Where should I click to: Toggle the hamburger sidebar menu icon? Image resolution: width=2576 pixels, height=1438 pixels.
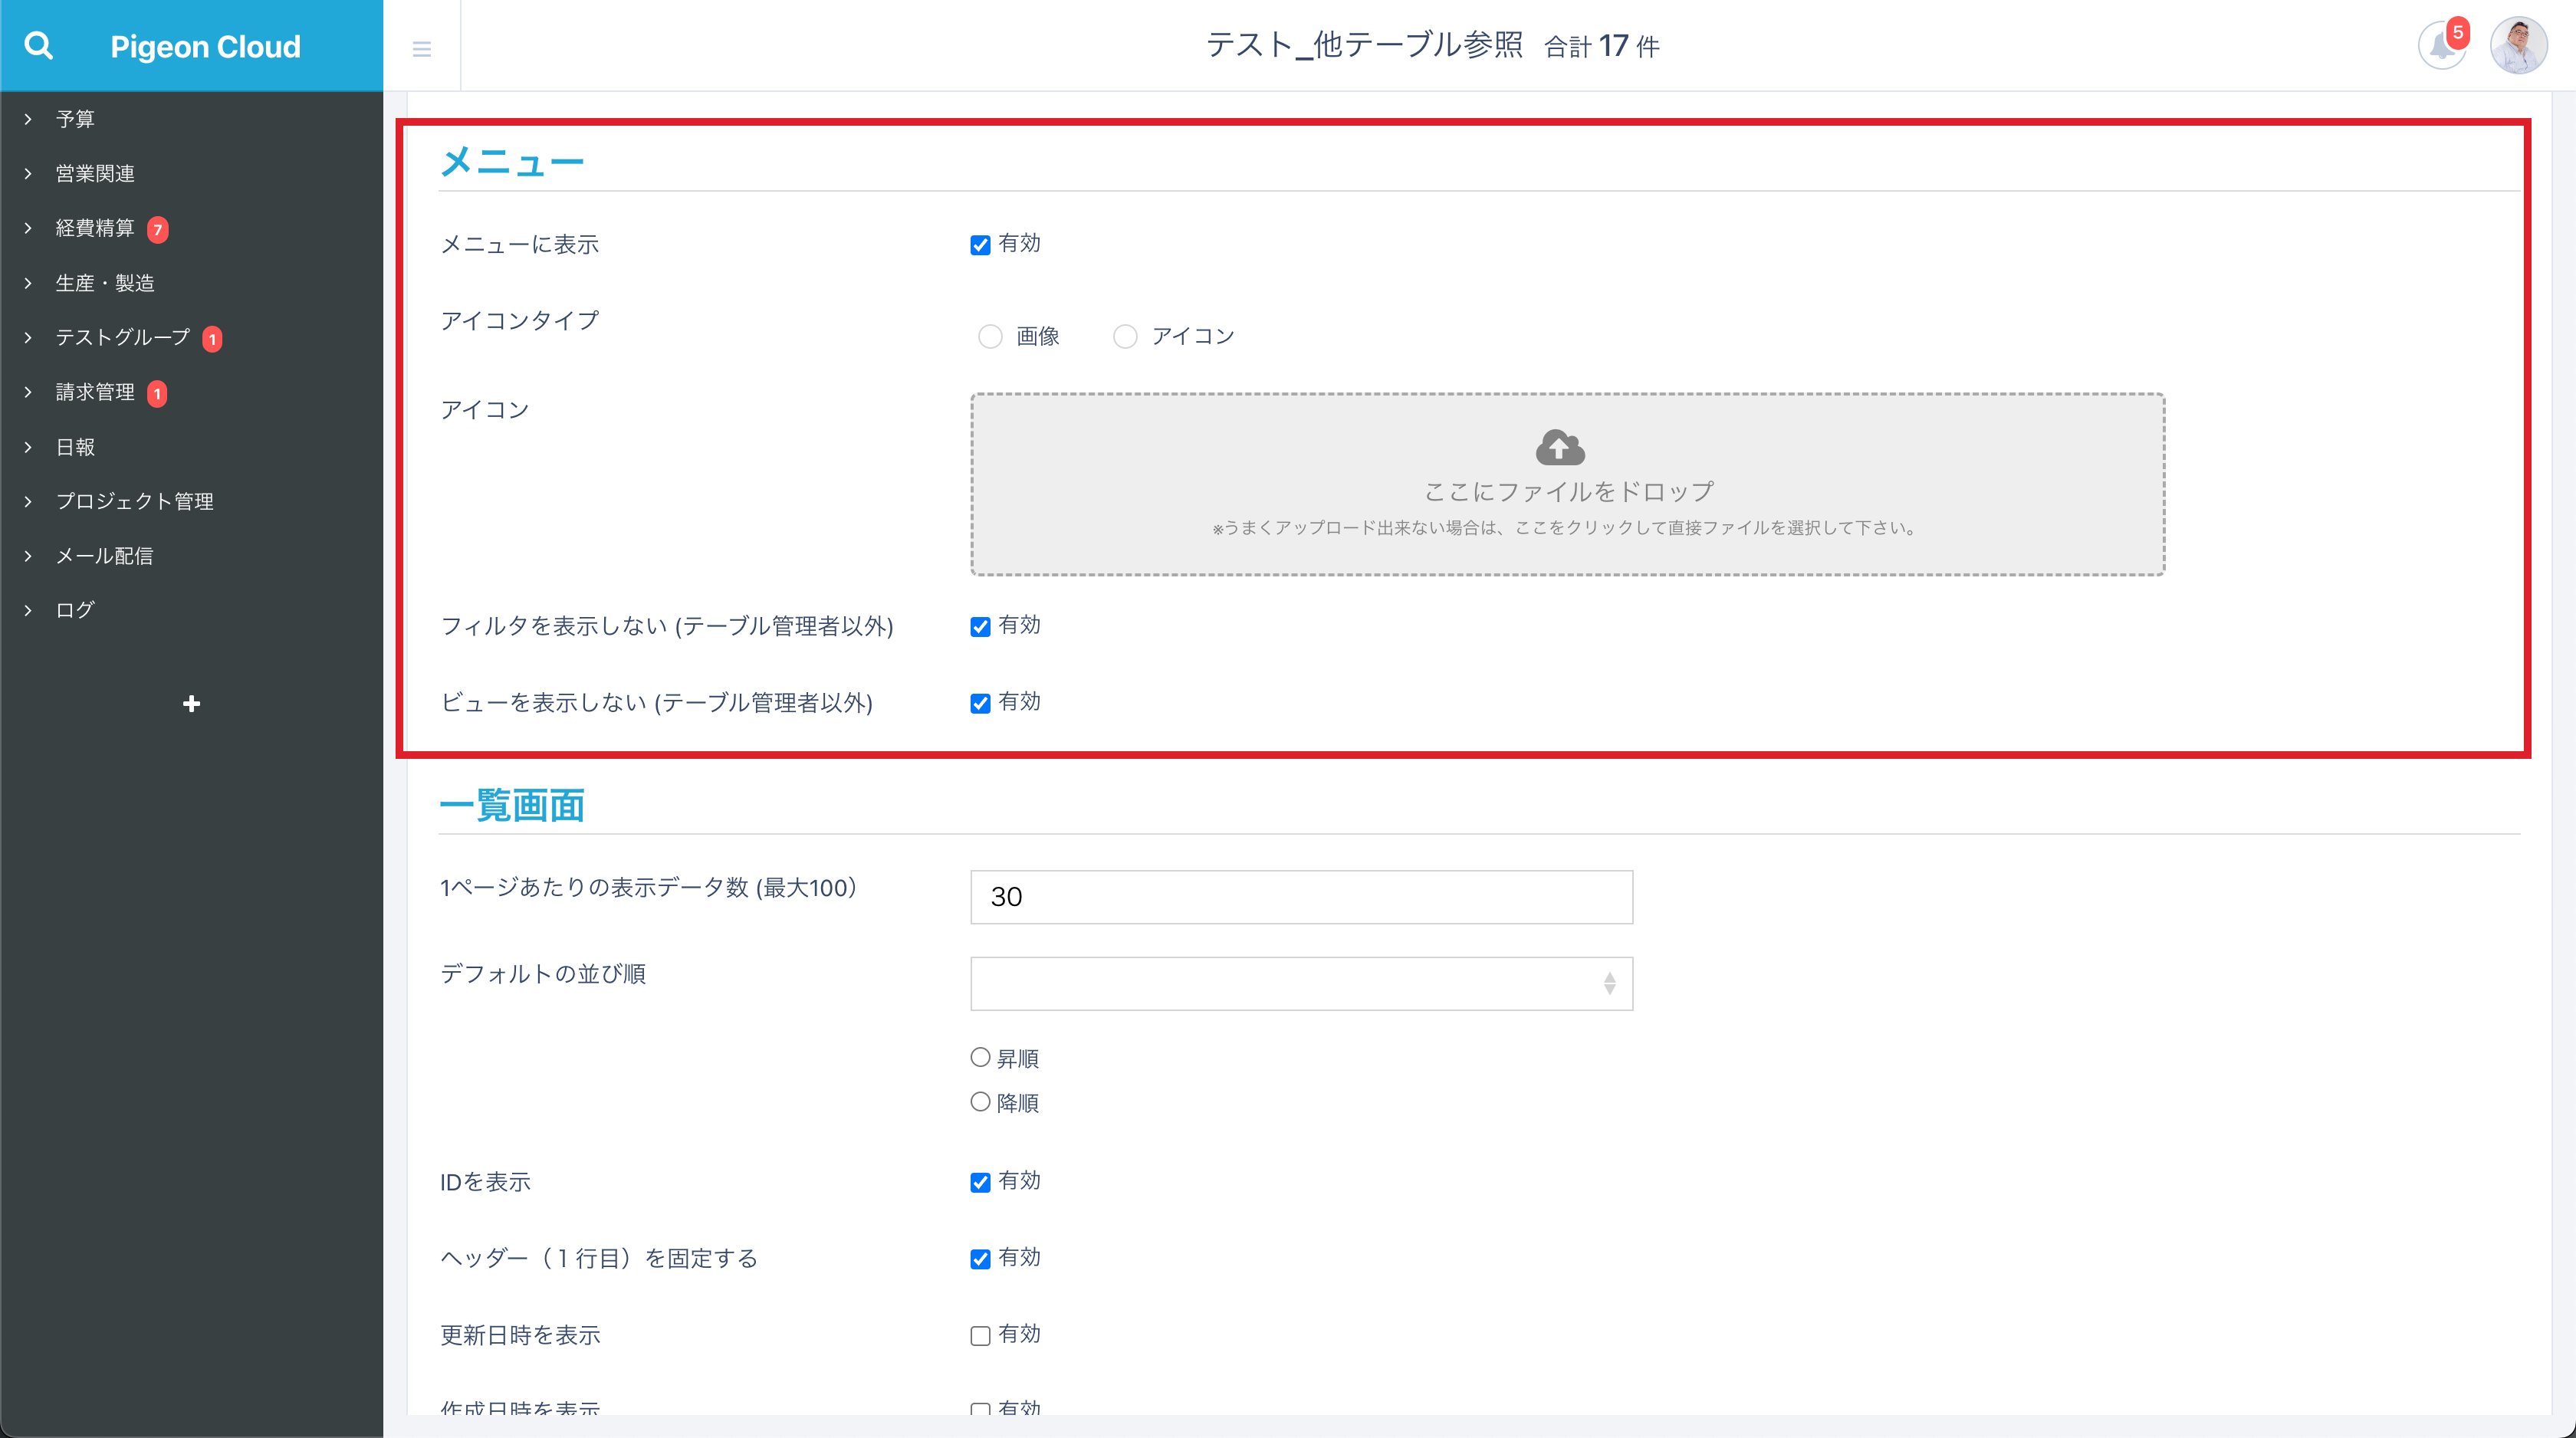[x=421, y=48]
